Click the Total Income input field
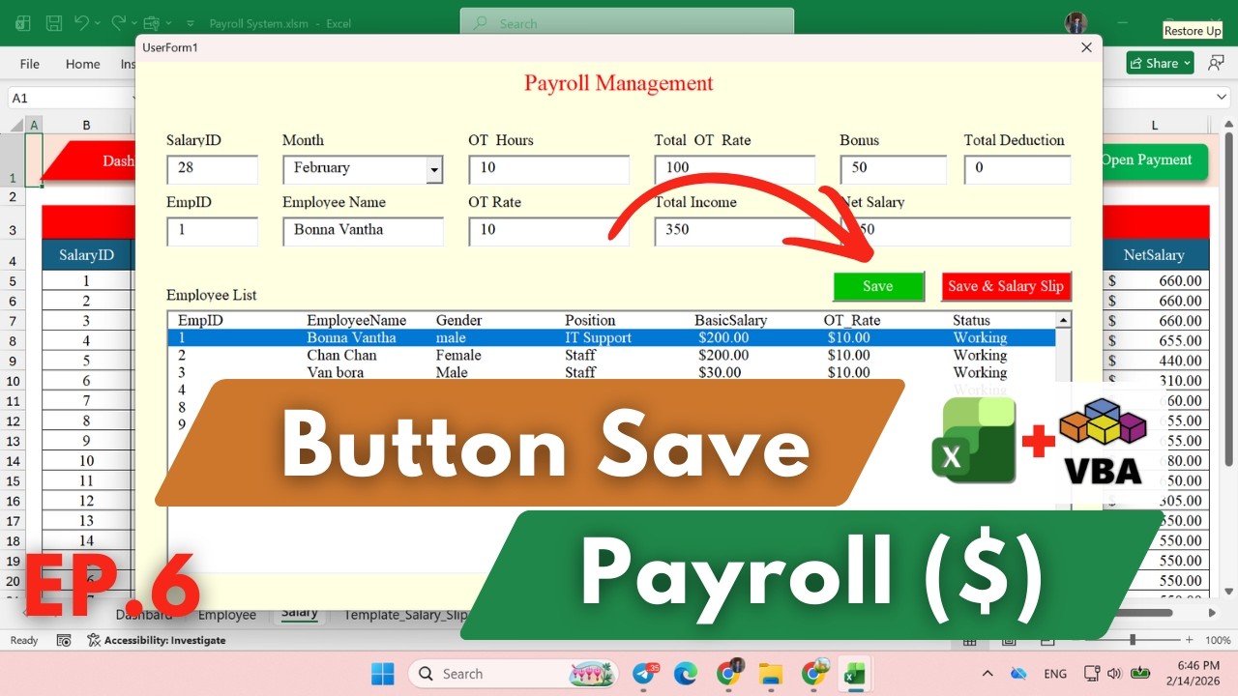This screenshot has width=1238, height=696. coord(735,231)
